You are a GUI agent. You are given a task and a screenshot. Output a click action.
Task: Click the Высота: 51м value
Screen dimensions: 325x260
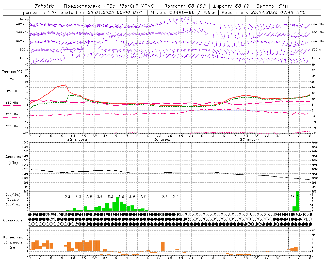click(272, 6)
